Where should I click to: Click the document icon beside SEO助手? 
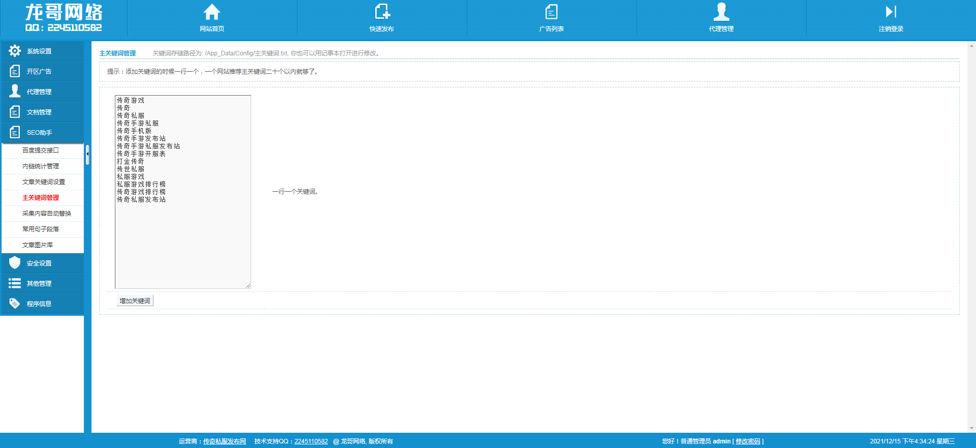(x=15, y=132)
